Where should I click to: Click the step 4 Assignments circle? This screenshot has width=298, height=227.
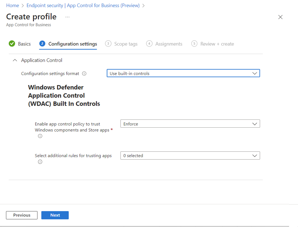tap(149, 44)
